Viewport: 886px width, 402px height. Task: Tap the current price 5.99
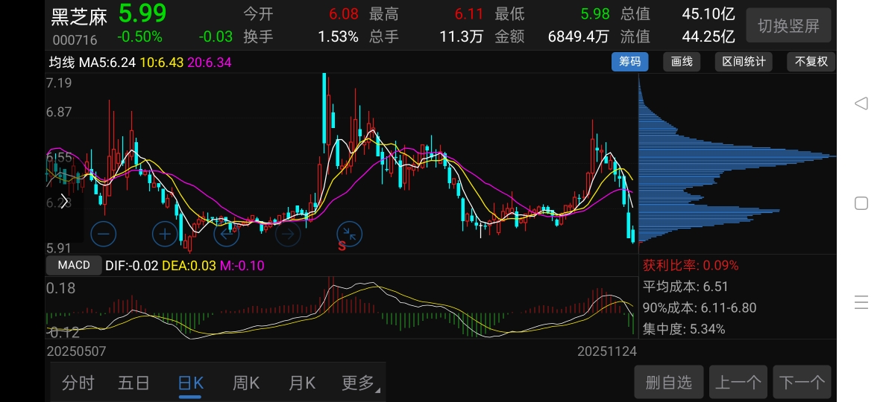142,13
